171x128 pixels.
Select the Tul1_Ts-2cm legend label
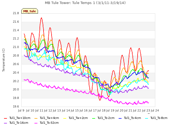coord(106,118)
